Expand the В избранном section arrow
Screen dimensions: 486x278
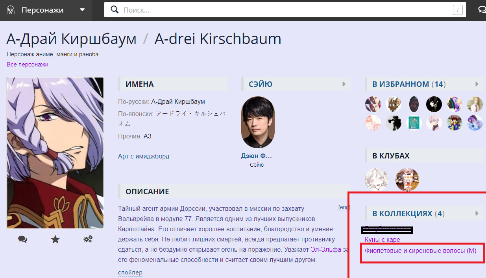pos(477,84)
